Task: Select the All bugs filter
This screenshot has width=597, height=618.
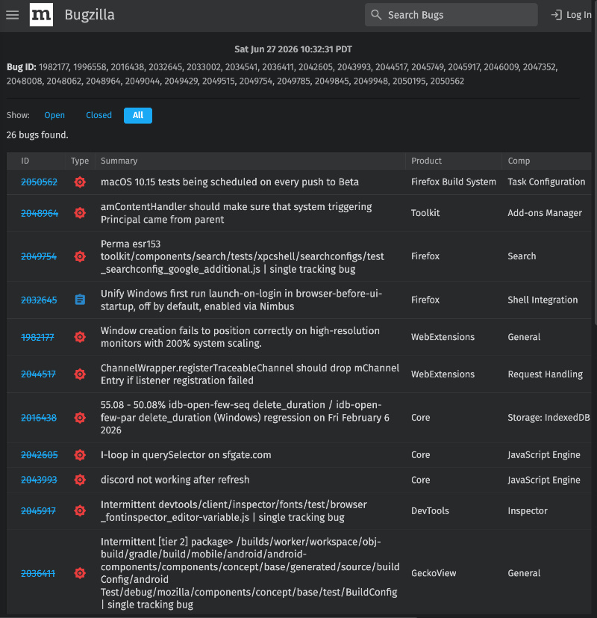Action: [x=138, y=115]
